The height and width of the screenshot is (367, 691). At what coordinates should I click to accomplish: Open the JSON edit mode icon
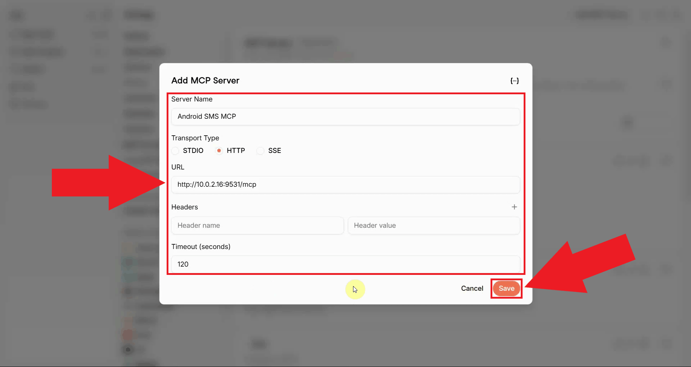(x=515, y=81)
